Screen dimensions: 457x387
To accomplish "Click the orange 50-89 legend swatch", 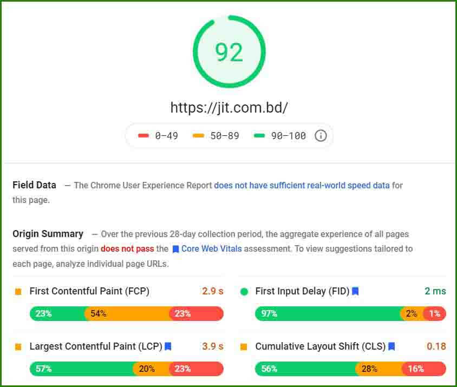I will (199, 136).
